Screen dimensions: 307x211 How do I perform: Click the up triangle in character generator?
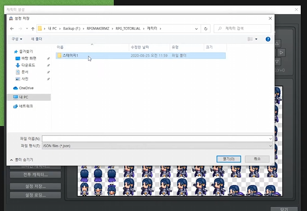tap(277, 43)
